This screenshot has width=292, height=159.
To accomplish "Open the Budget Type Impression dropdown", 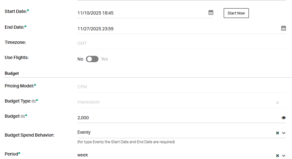I will pos(173,102).
